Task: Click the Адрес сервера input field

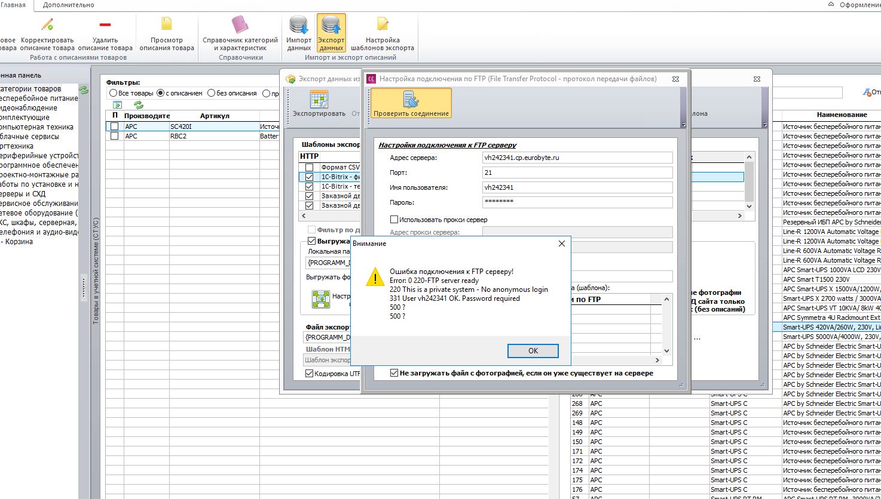Action: point(577,158)
